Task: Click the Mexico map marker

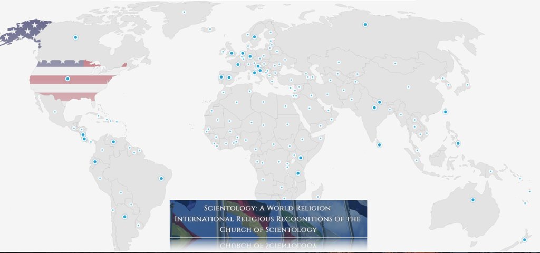Action: [x=55, y=112]
